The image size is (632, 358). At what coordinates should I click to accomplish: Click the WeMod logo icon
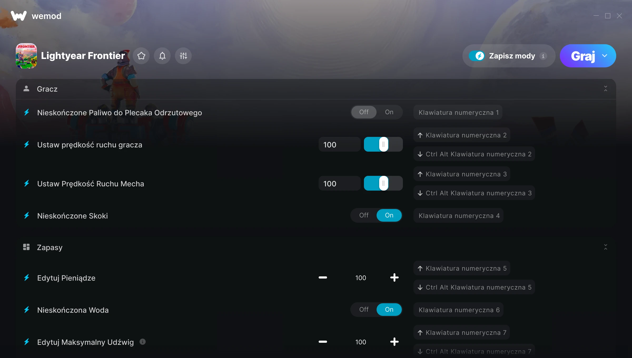19,16
